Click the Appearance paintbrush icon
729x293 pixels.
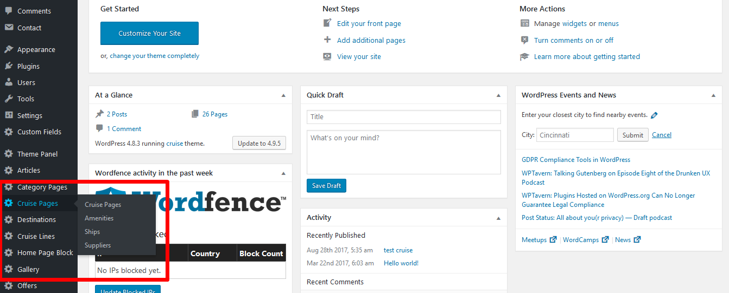tap(9, 49)
